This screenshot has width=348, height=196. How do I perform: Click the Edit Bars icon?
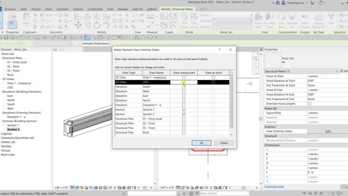pyautogui.click(x=282, y=21)
